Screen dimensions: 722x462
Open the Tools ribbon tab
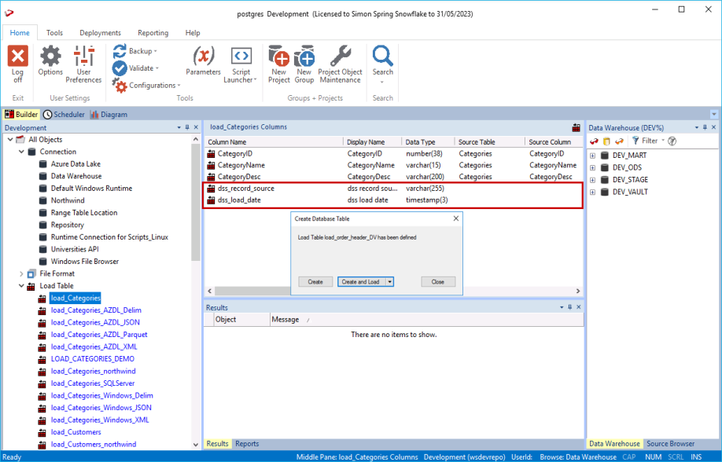[54, 33]
